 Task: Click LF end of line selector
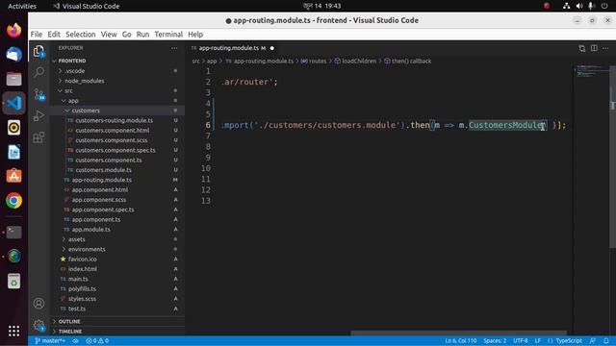tap(537, 341)
